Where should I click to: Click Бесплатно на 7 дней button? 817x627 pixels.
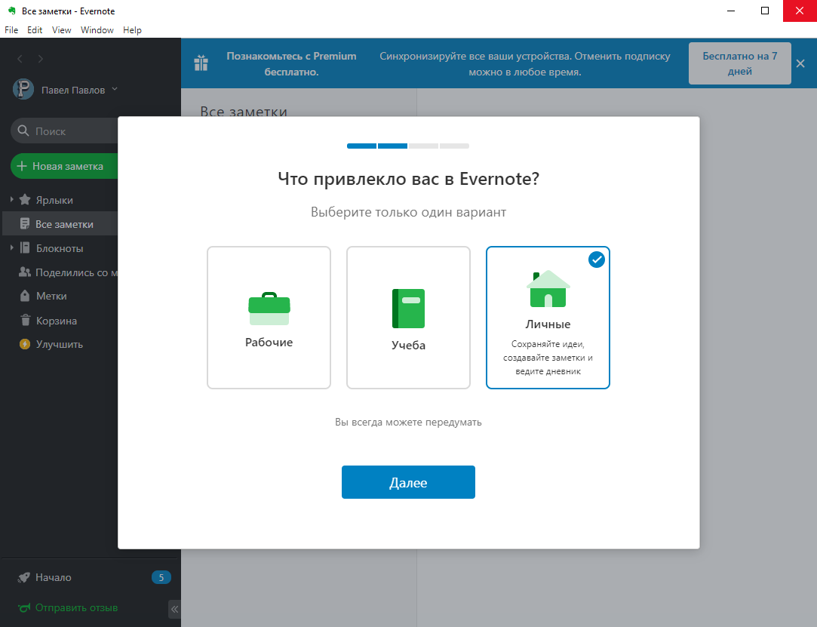click(x=739, y=63)
